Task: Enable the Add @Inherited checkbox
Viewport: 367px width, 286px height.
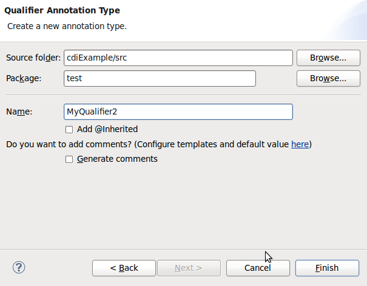Action: [x=69, y=130]
